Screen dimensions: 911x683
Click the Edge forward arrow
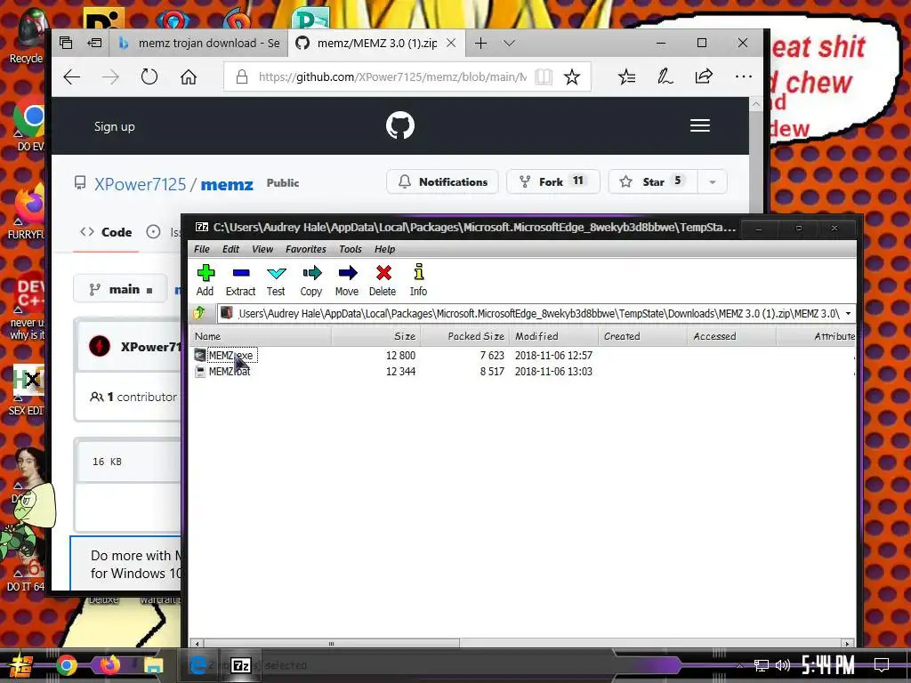(110, 76)
